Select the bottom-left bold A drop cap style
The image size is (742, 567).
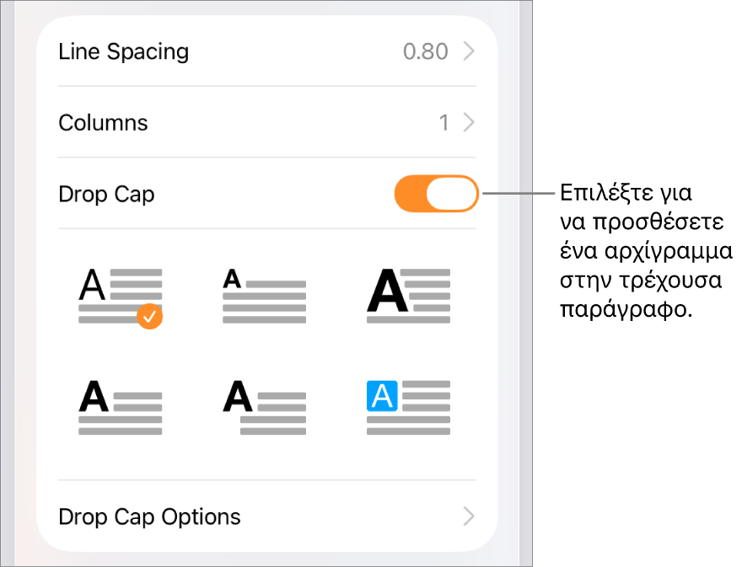120,407
